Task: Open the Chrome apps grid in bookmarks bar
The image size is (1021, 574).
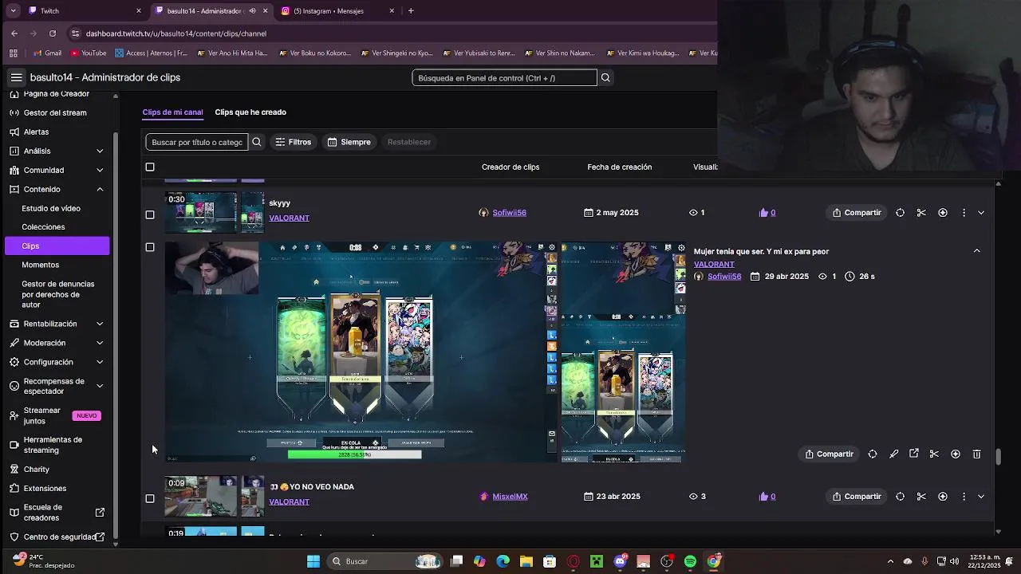Action: (13, 53)
